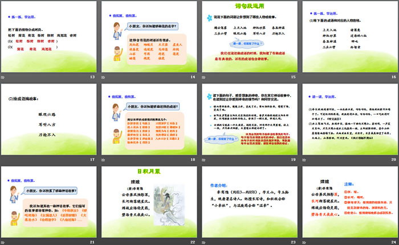
Task: Select slide 17 thumbnail with three idioms
Action: [49, 119]
